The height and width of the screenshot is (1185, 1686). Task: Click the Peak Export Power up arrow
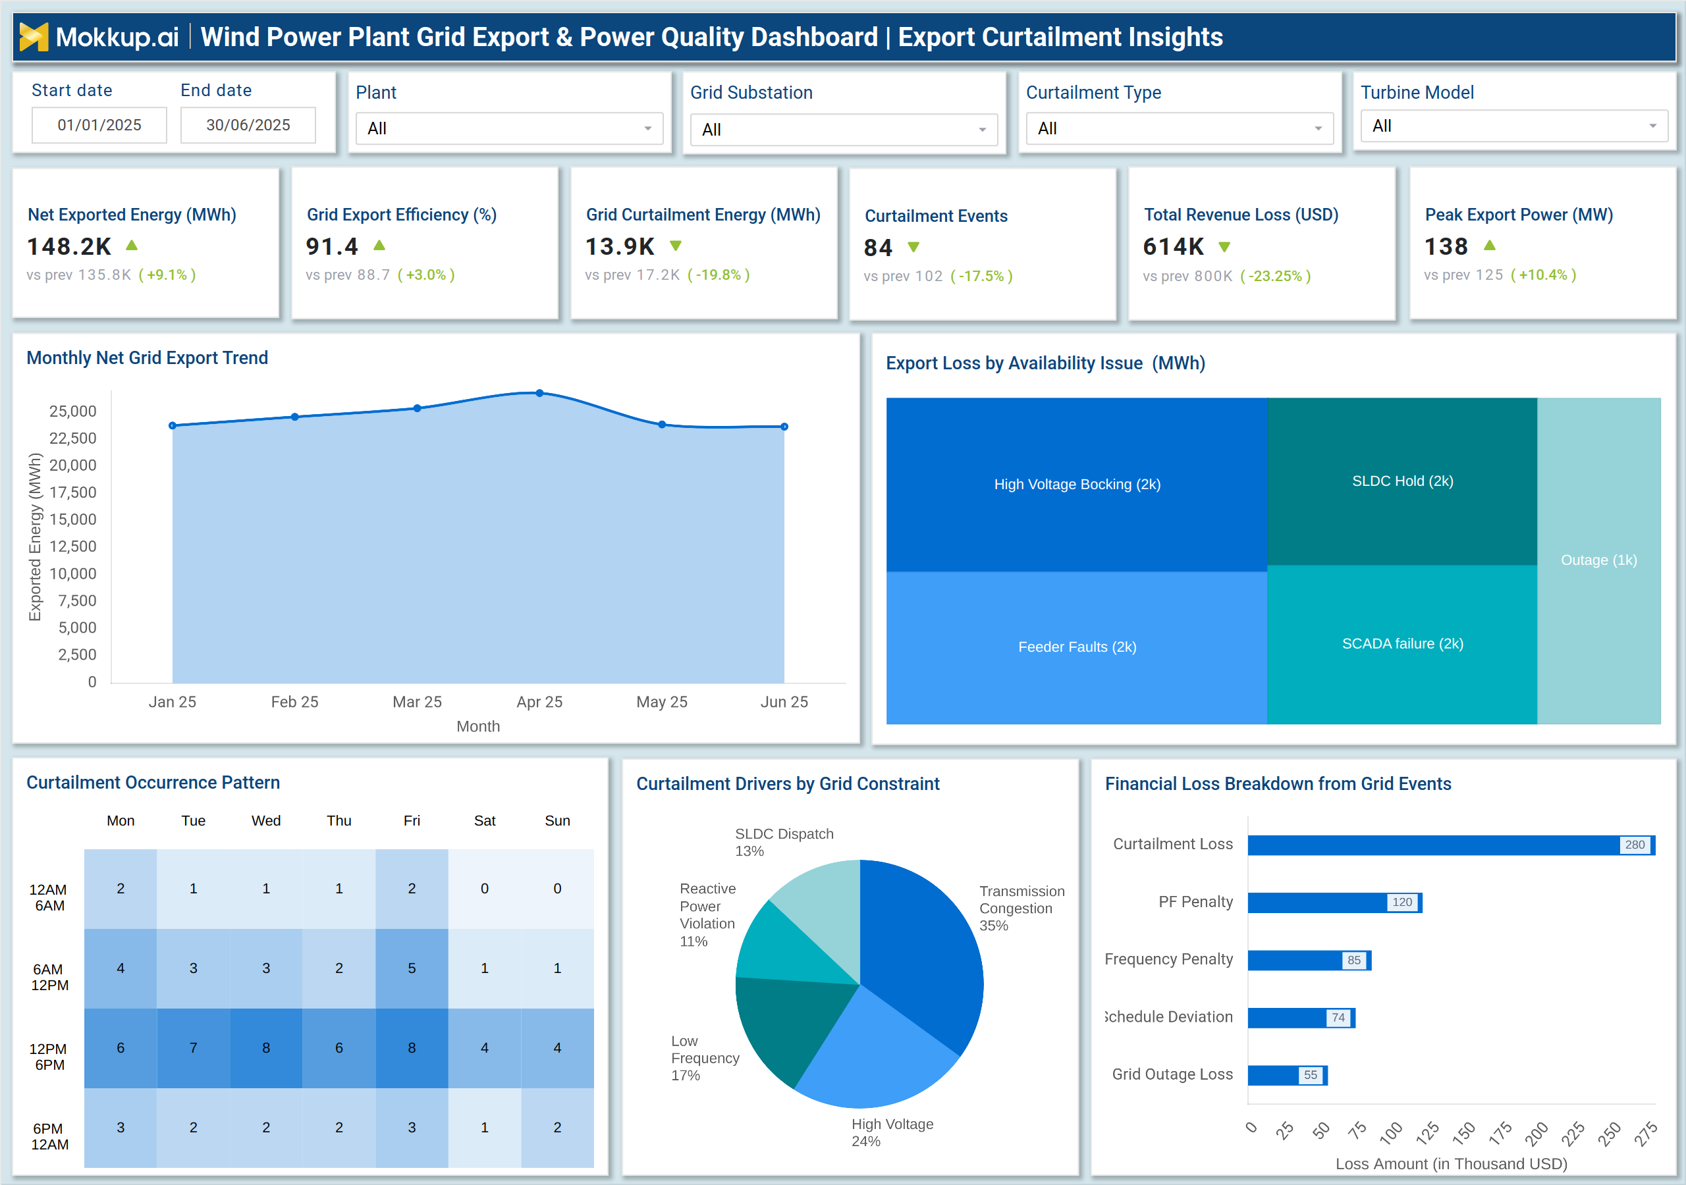[x=1489, y=245]
